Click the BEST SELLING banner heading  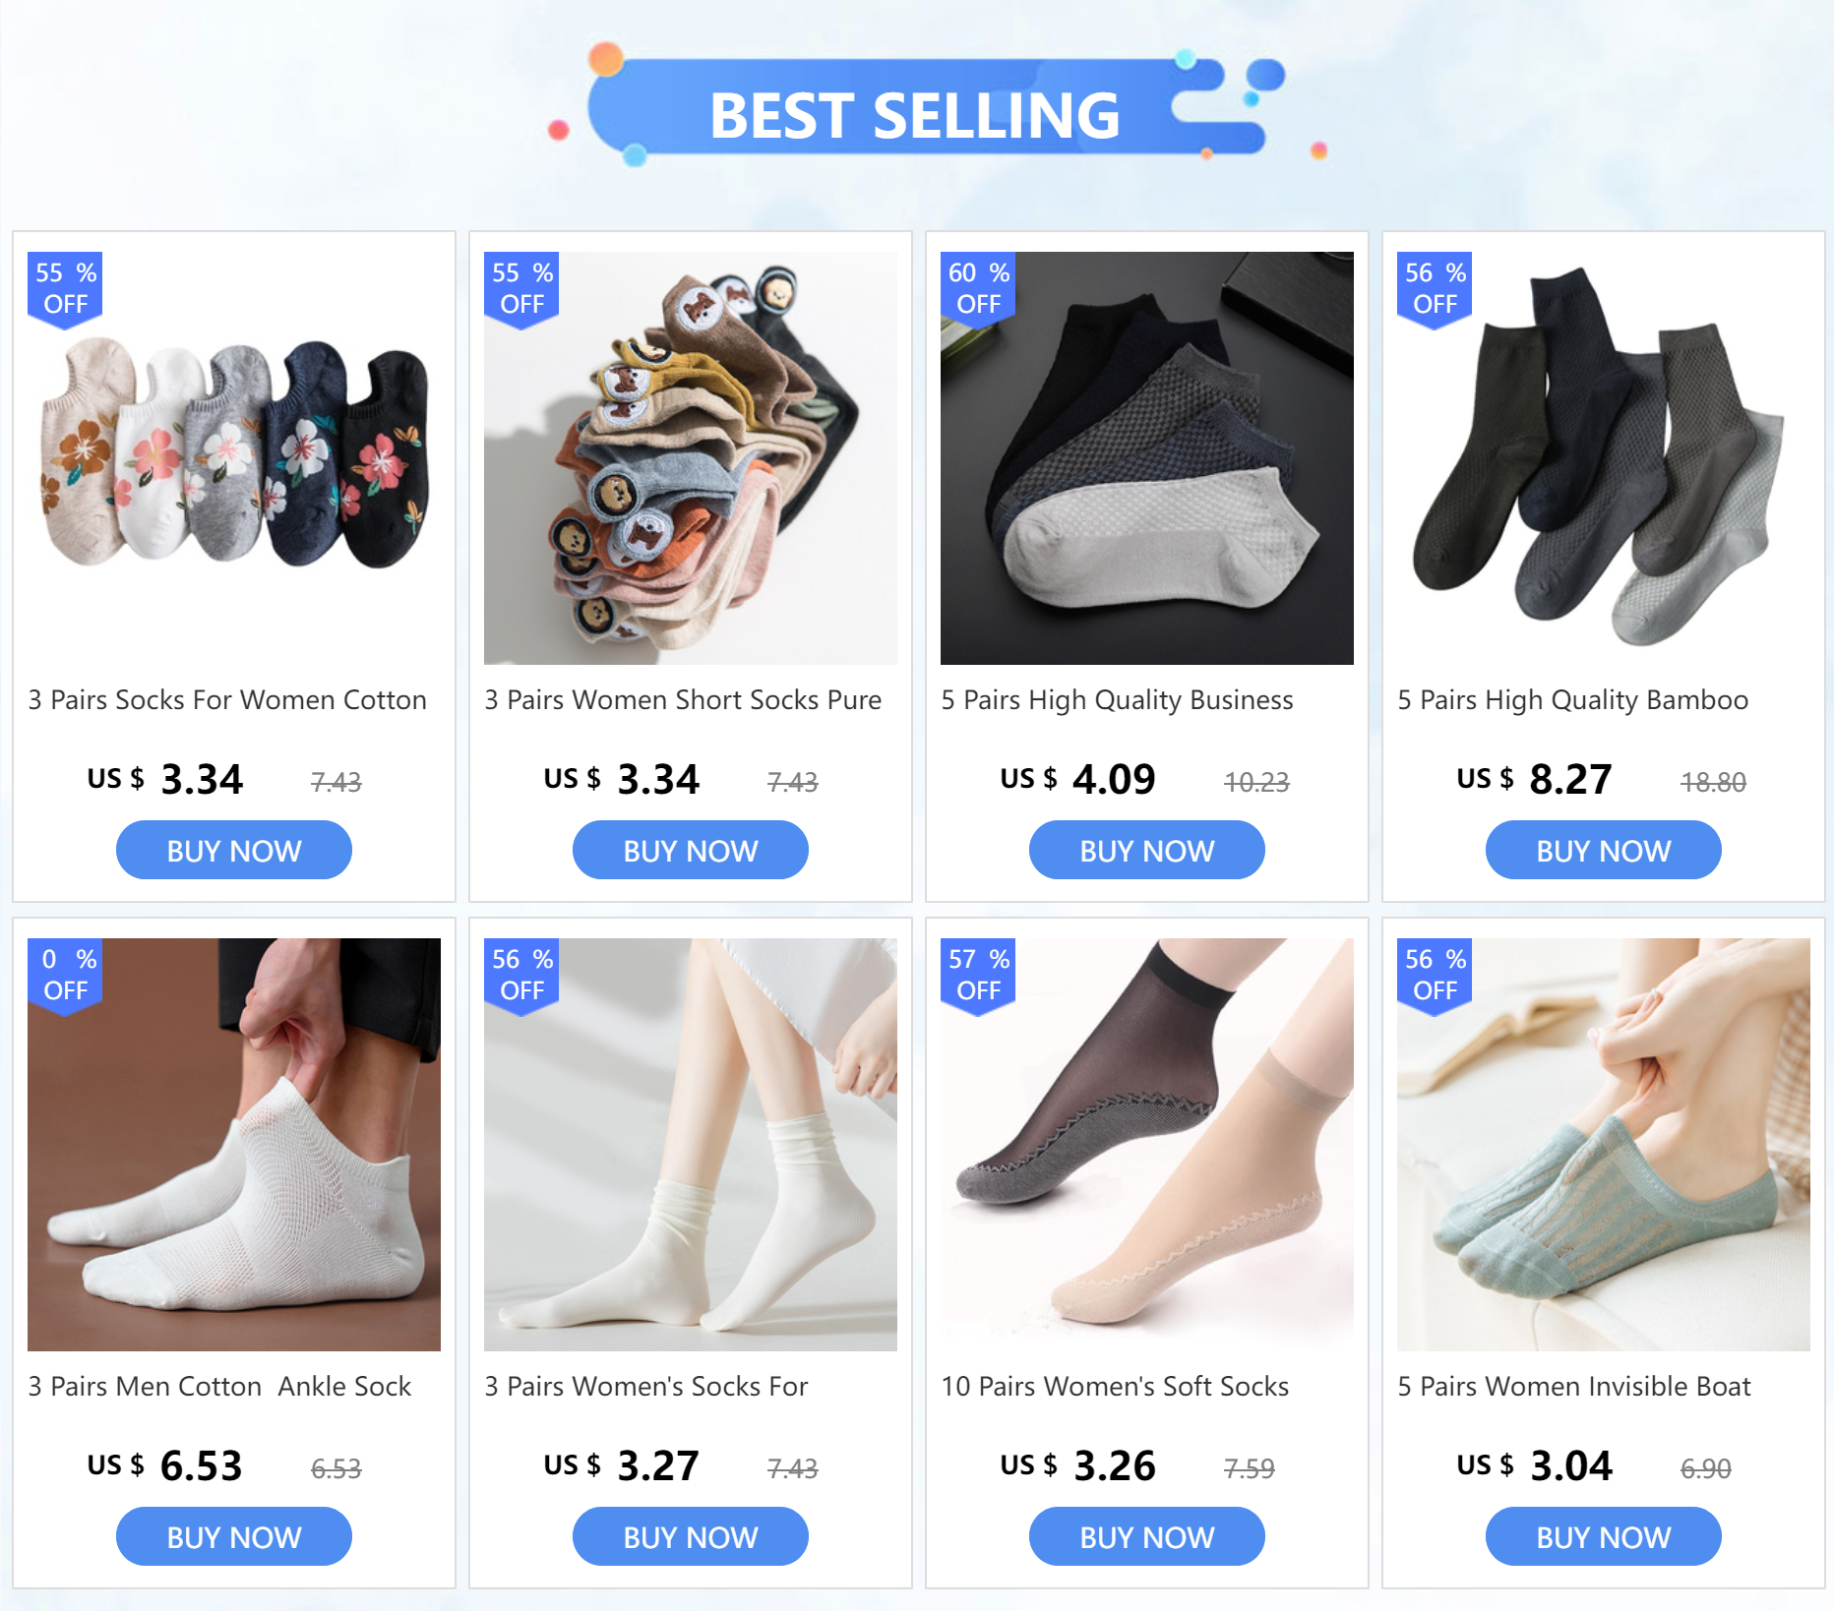click(x=915, y=114)
